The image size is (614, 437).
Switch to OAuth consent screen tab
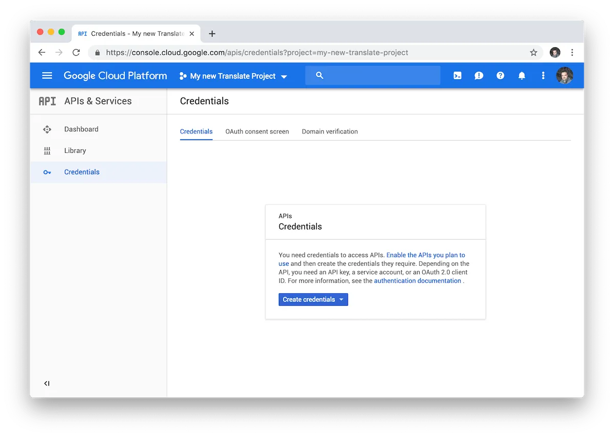[x=257, y=131]
